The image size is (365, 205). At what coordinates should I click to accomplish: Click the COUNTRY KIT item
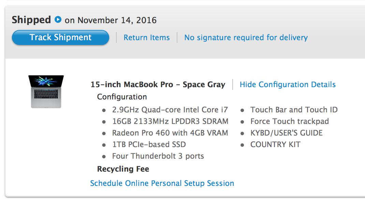coord(275,145)
